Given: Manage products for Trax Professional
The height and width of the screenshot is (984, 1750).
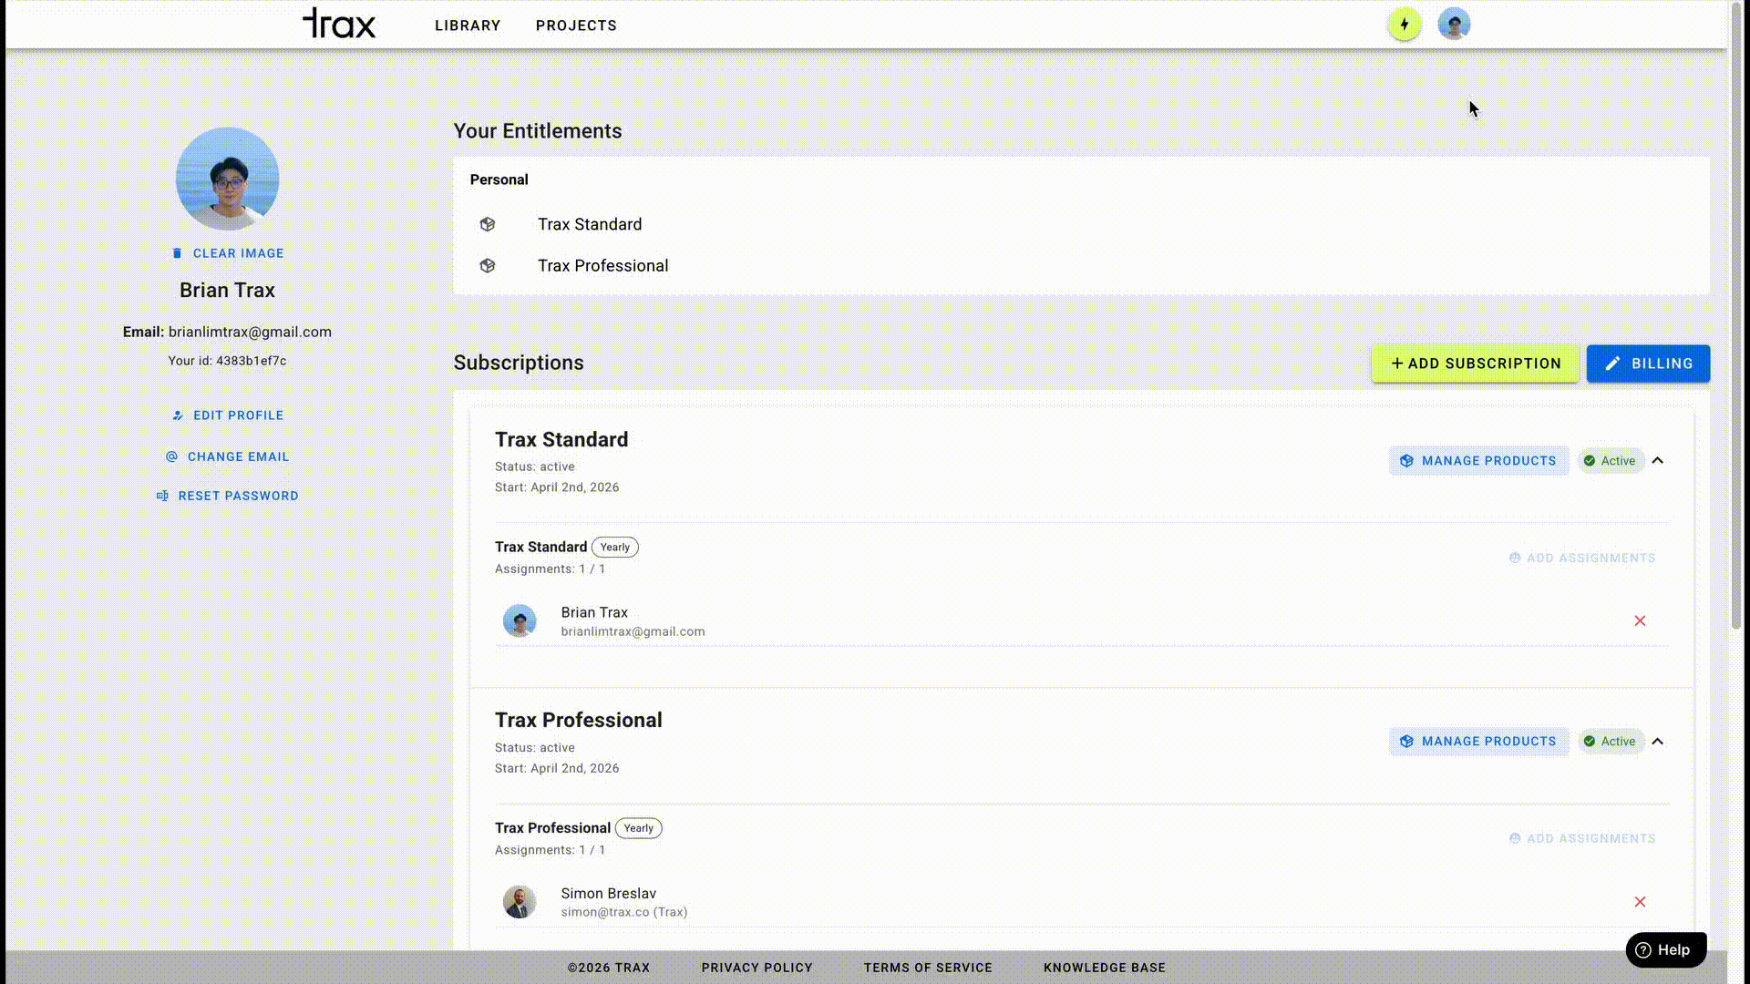Looking at the screenshot, I should [1478, 742].
